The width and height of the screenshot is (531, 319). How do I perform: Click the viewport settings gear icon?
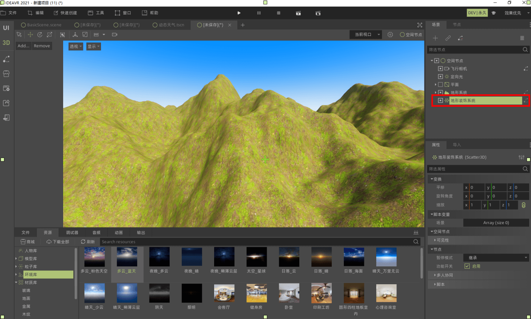point(390,34)
